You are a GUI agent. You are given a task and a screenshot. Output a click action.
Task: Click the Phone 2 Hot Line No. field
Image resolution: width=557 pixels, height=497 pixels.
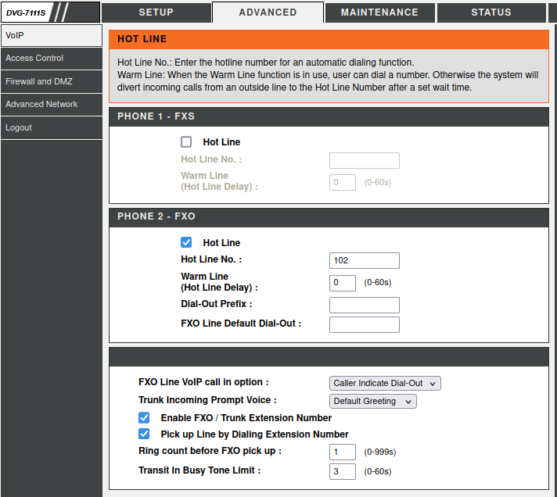click(x=364, y=260)
